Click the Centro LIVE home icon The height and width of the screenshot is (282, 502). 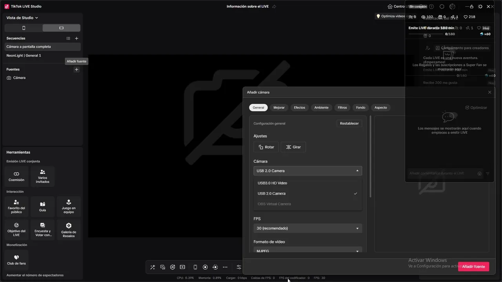(390, 6)
